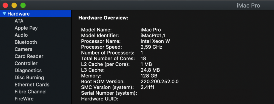This screenshot has width=274, height=104.
Task: Select Fibre Channel sidebar item
Action: [31, 92]
